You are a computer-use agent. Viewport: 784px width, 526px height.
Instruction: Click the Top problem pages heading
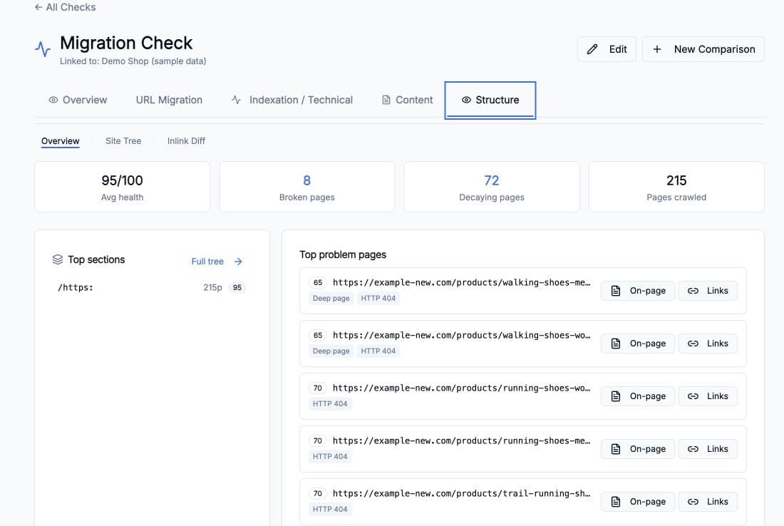click(x=343, y=254)
